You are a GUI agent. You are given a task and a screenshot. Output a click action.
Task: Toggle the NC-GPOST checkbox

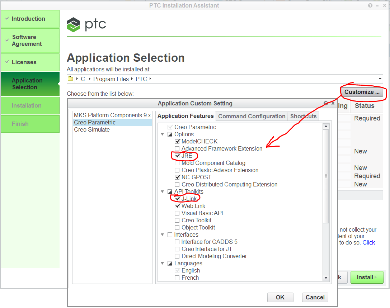click(177, 177)
